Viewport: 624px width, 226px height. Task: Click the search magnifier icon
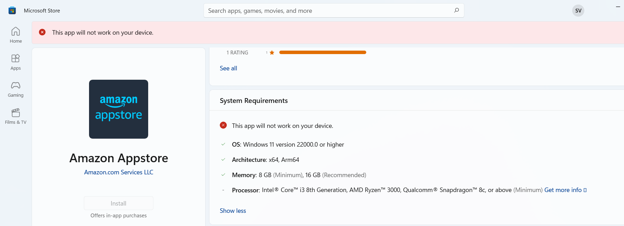[456, 10]
